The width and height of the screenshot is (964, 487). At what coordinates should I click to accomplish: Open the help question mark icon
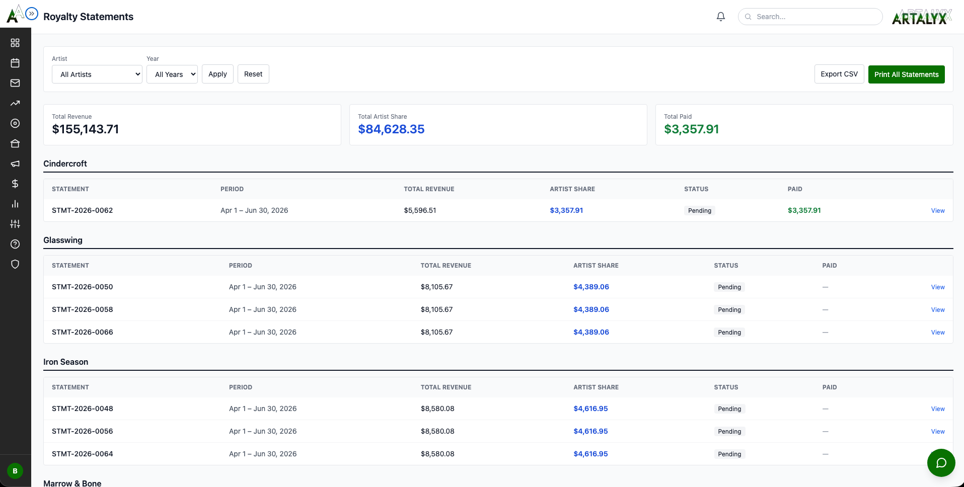pos(15,244)
